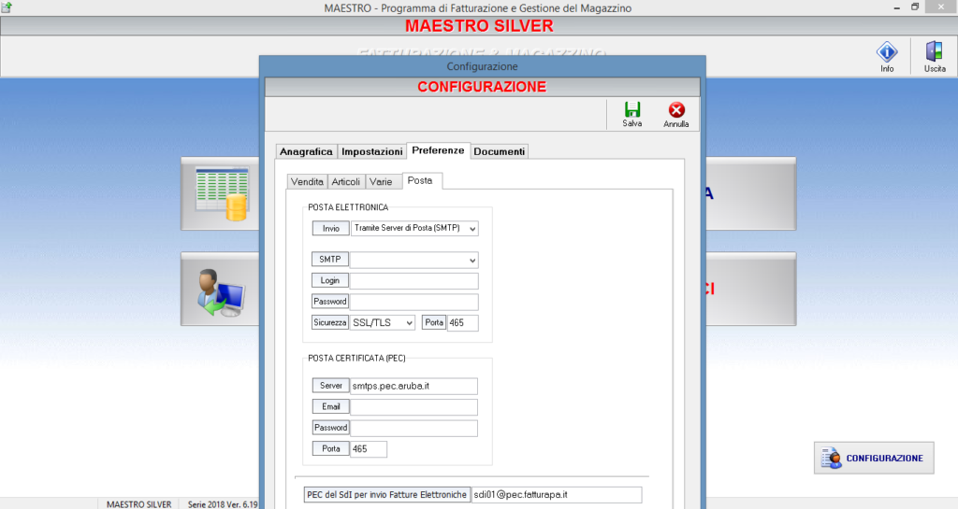
Task: Open the user with computer tile icon
Action: click(x=221, y=292)
